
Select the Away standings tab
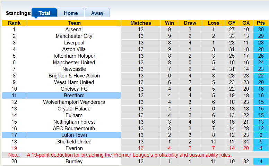click(97, 13)
